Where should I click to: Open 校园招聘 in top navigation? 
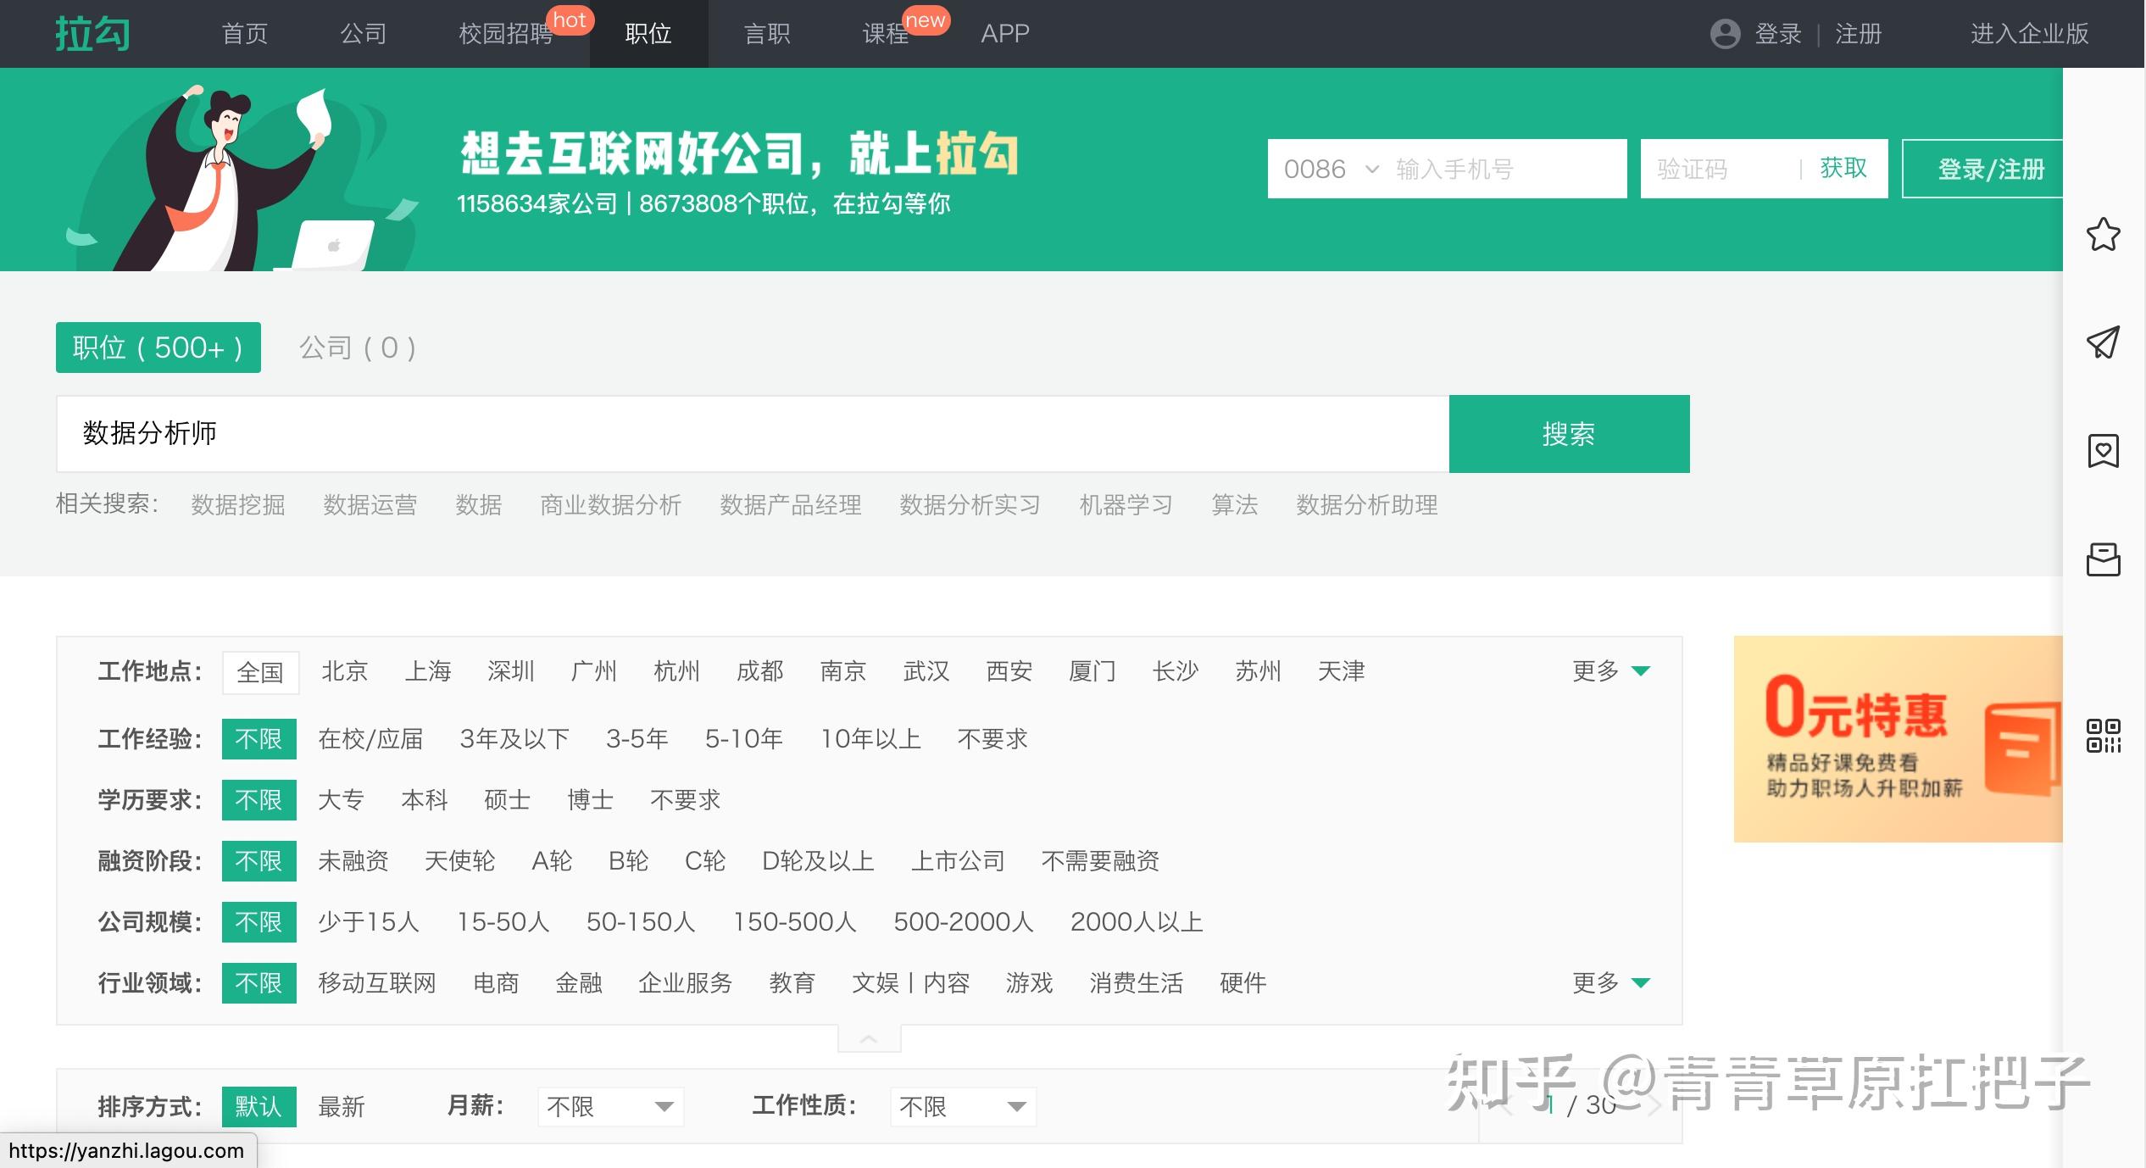pos(506,34)
